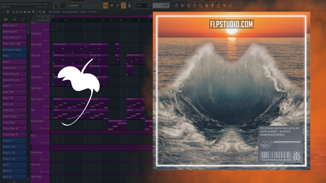Open the channel rack icon in toolbar

tap(189, 5)
